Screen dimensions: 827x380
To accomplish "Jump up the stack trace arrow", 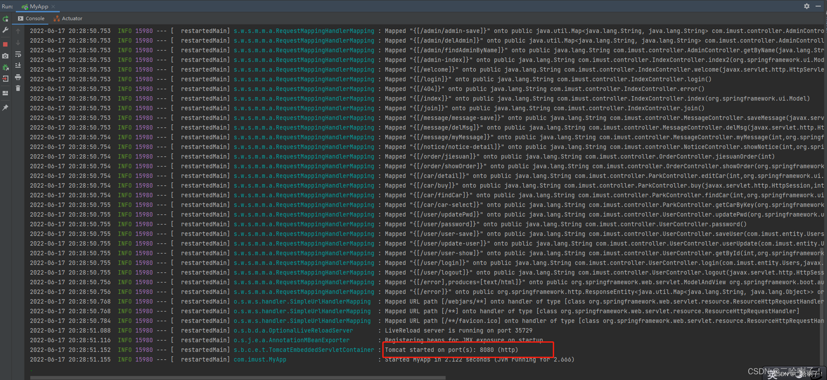I will [18, 31].
